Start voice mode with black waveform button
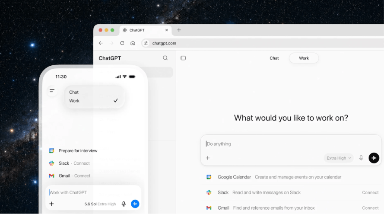This screenshot has width=384, height=214. tap(374, 158)
